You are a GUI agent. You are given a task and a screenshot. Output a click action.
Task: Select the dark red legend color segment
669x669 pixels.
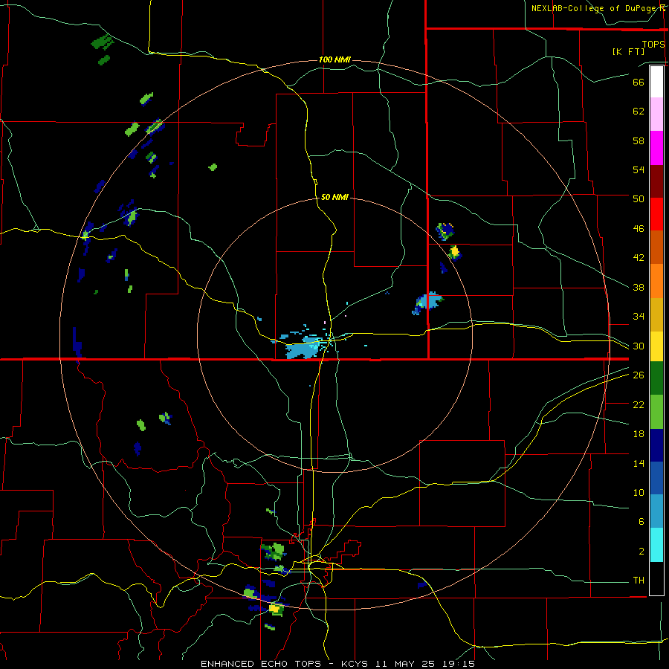pyautogui.click(x=656, y=181)
